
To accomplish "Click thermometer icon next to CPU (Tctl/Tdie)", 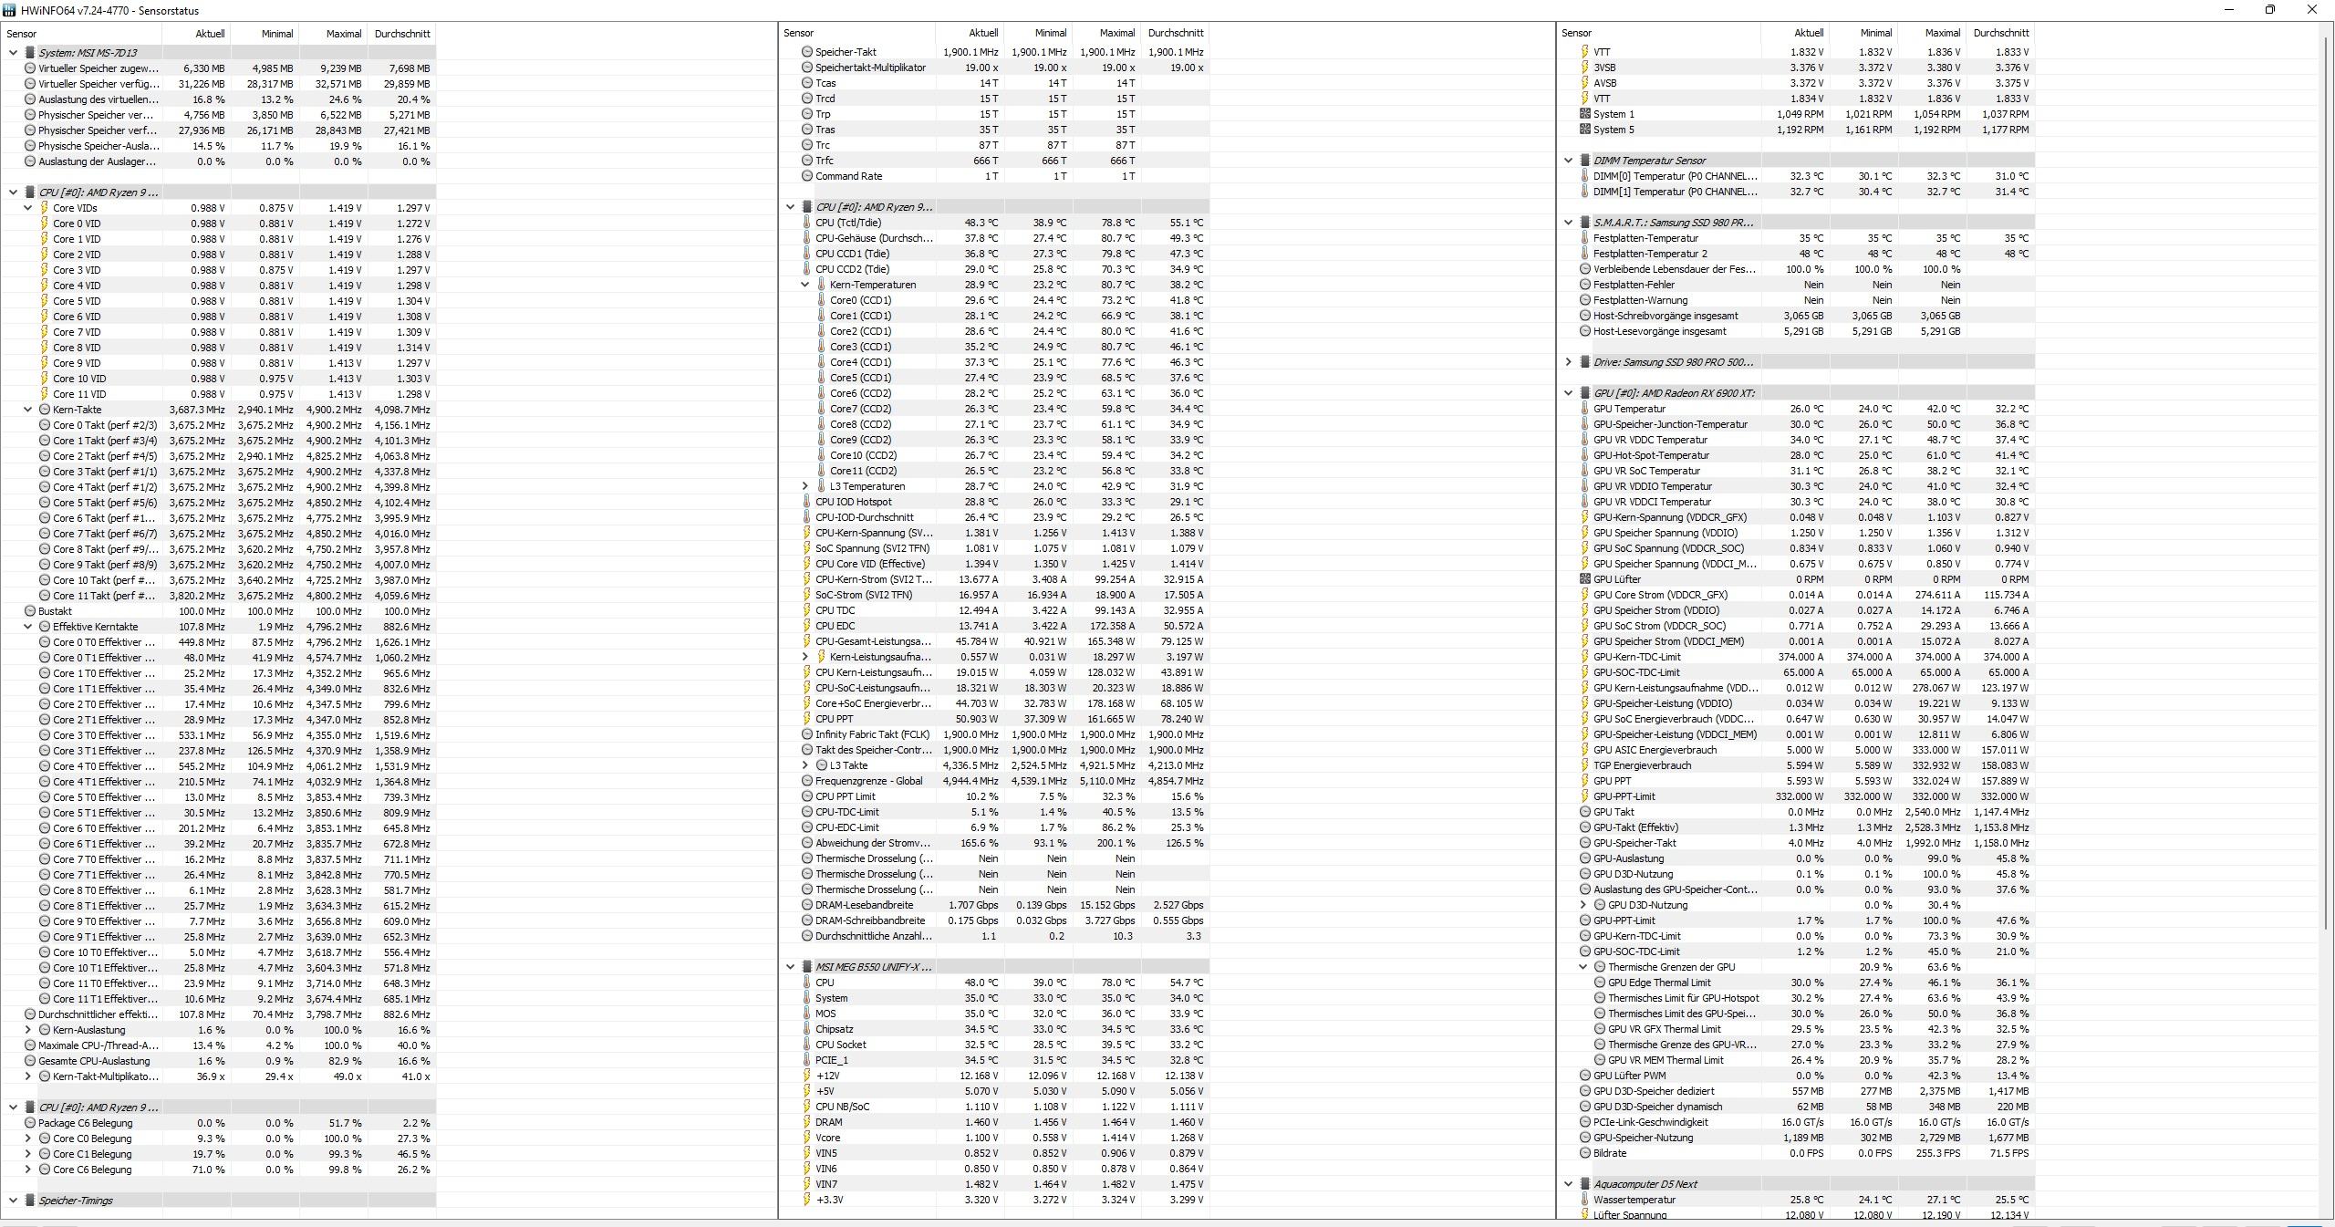I will coord(807,223).
